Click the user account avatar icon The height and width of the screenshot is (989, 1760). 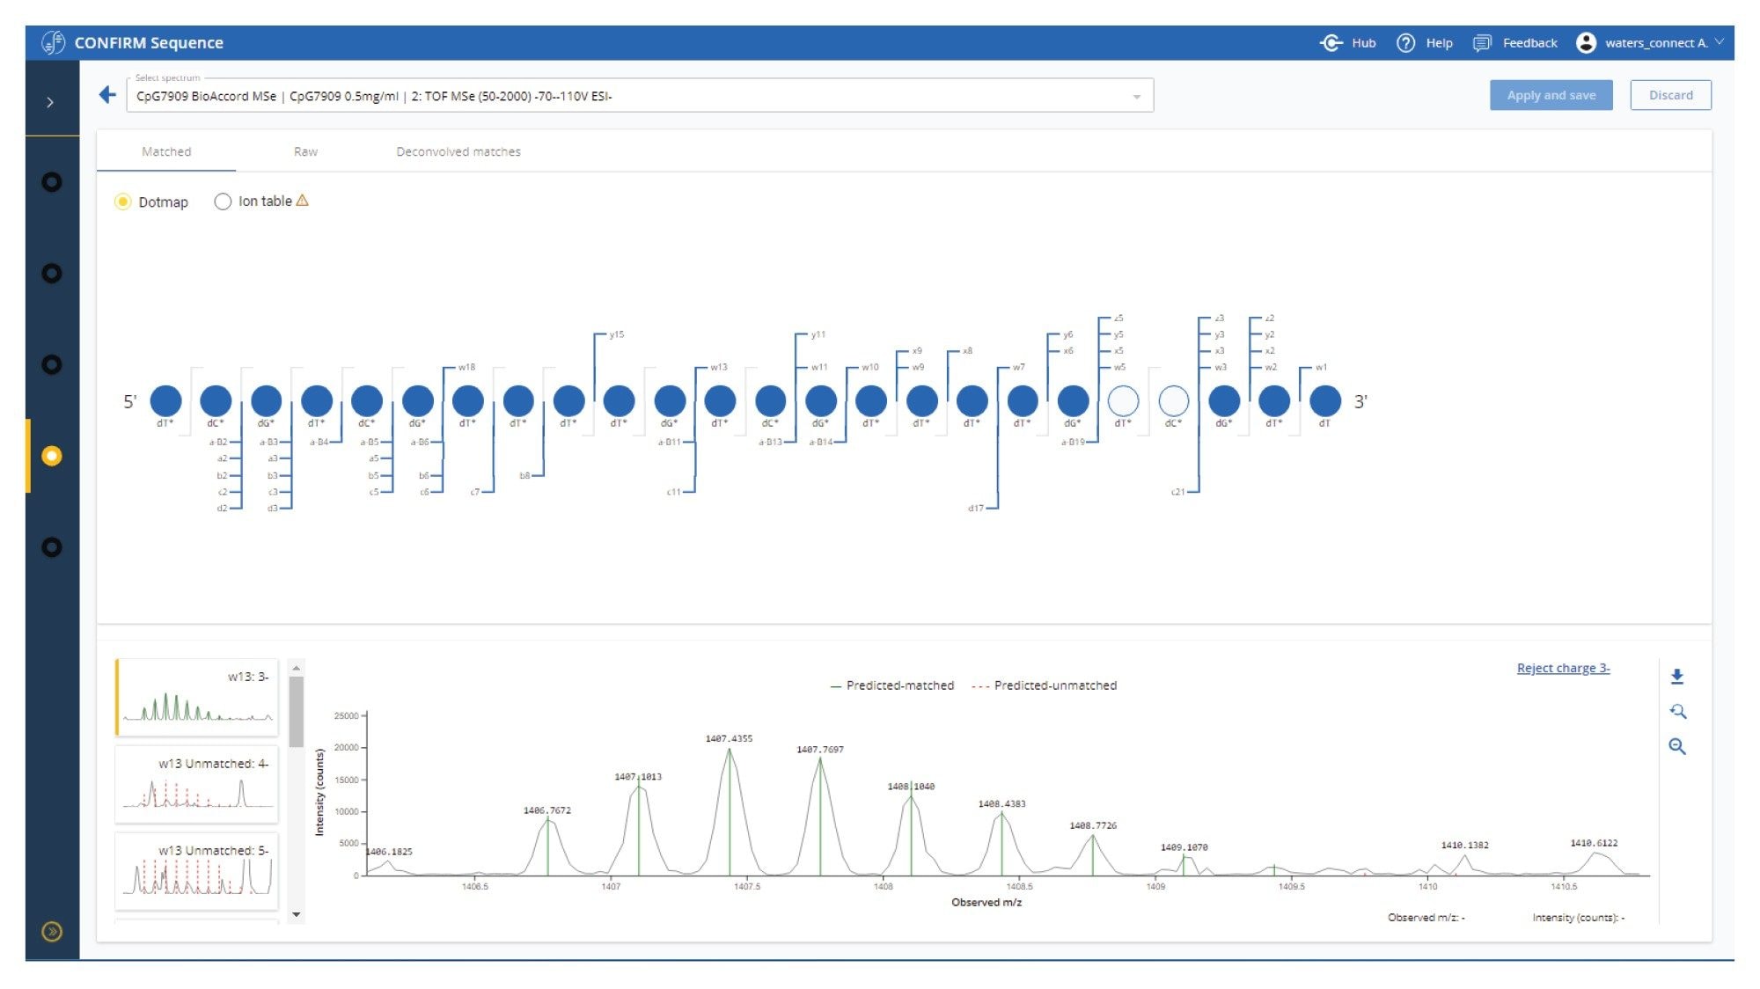[x=1586, y=42]
